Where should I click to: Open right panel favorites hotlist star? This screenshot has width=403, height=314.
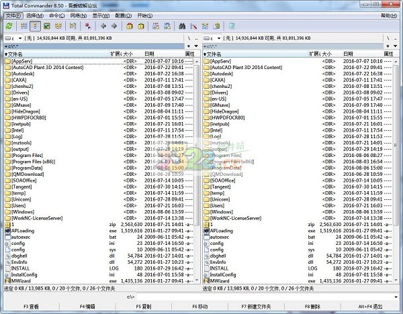pyautogui.click(x=388, y=46)
